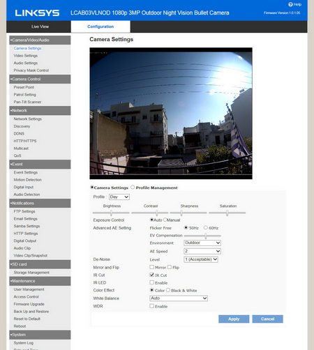
Task: Select the 60Hz flicker free option
Action: (x=206, y=227)
